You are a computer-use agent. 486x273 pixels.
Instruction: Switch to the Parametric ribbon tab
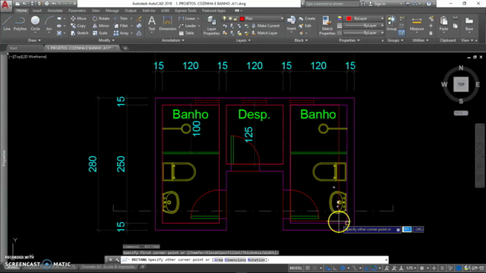point(77,11)
